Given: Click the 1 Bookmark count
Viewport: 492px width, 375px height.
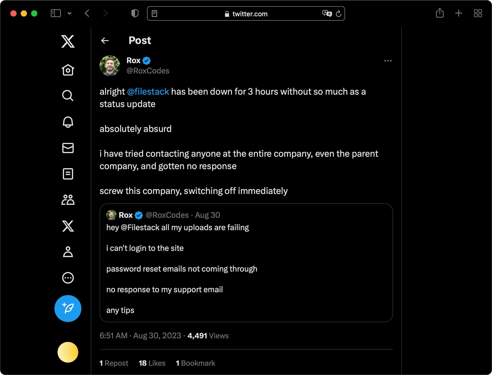Looking at the screenshot, I should pos(195,363).
